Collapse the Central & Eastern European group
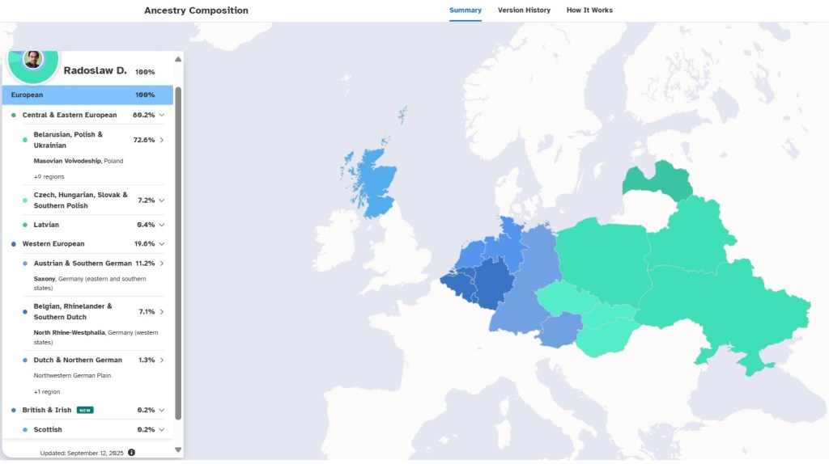829x464 pixels. click(162, 115)
